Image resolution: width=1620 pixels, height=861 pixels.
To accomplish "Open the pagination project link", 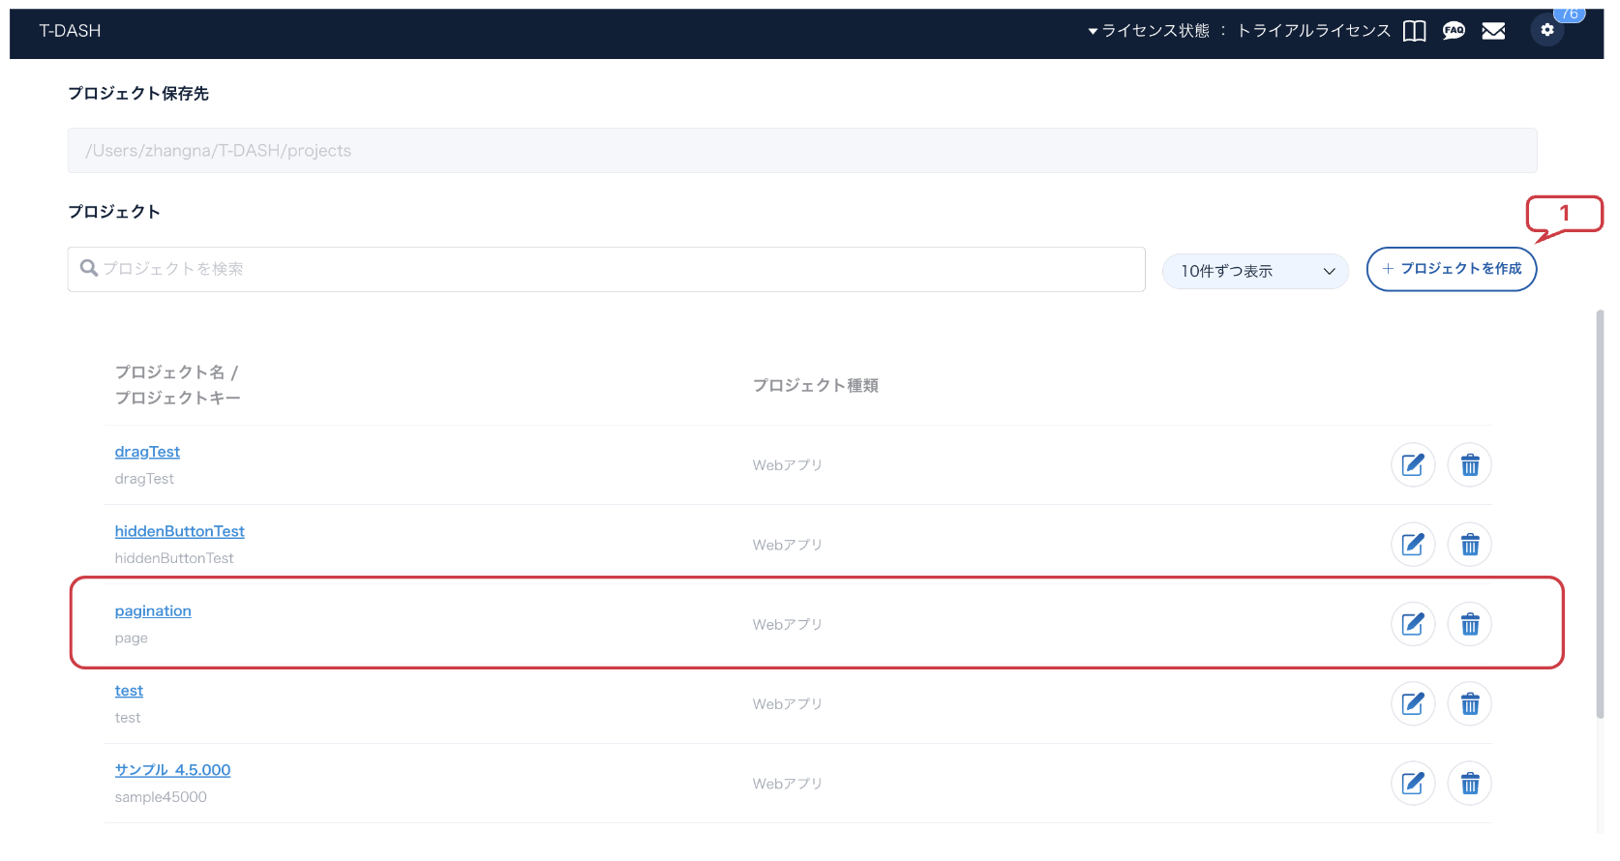I will (153, 611).
